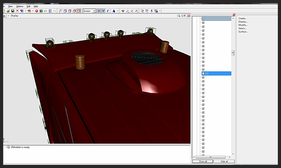Image resolution: width=281 pixels, height=168 pixels.
Task: Open the Help menu
Action: (36, 6)
